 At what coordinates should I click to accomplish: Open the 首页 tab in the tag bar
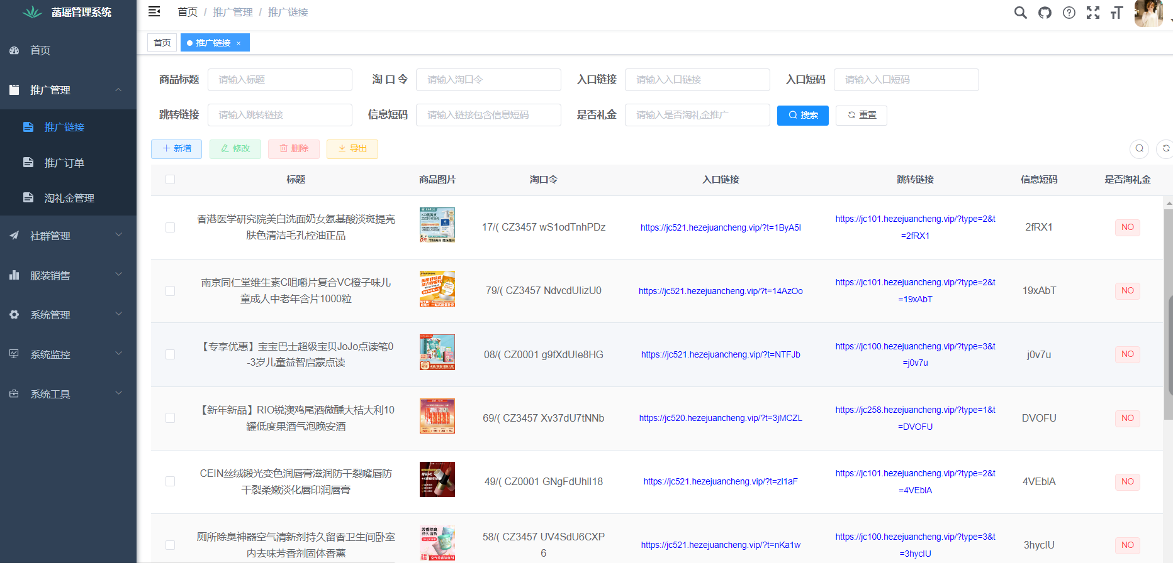[x=162, y=43]
